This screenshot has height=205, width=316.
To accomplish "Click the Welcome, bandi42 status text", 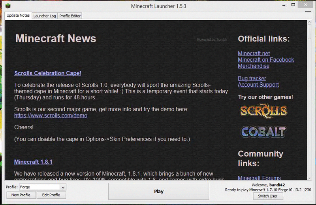I will point(268,185).
